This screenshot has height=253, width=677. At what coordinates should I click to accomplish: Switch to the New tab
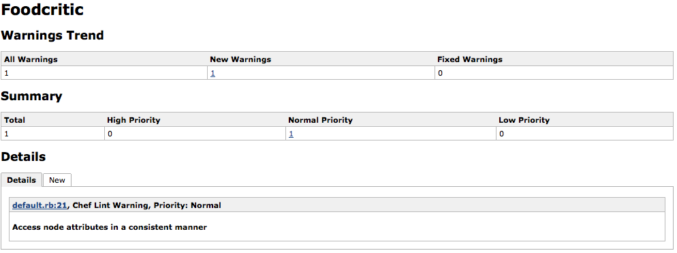pyautogui.click(x=57, y=180)
